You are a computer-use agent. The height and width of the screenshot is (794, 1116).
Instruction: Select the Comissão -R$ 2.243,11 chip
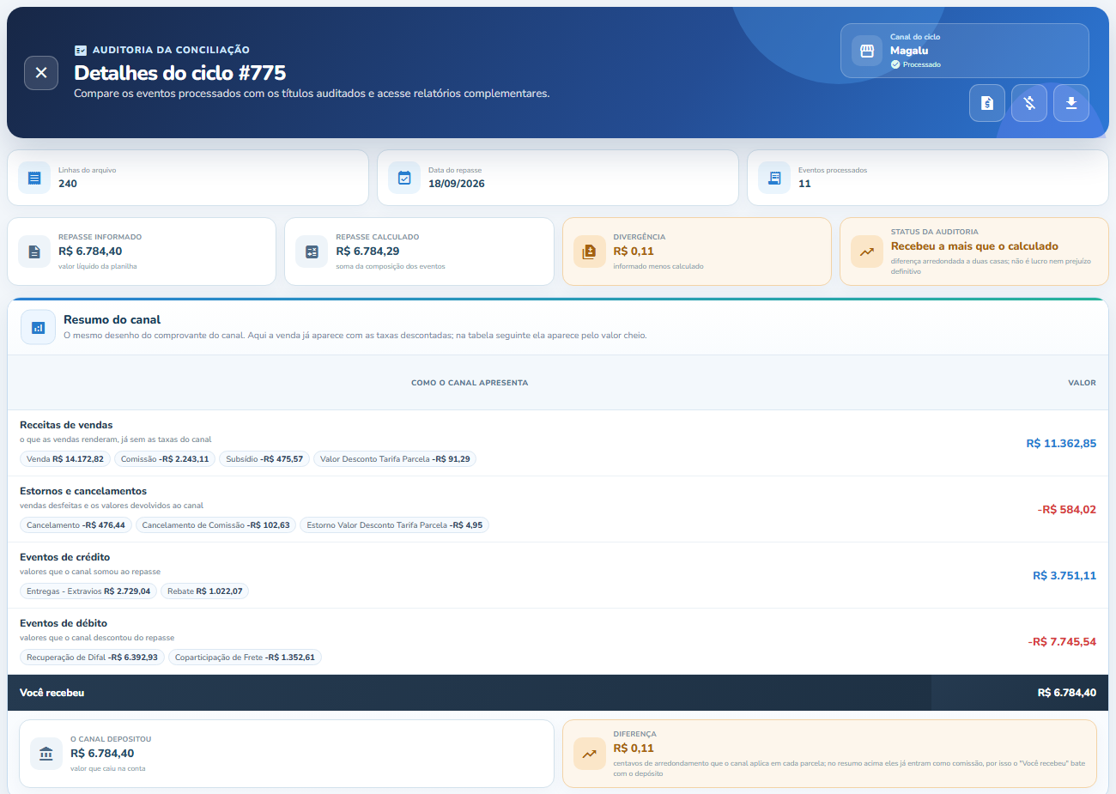165,459
